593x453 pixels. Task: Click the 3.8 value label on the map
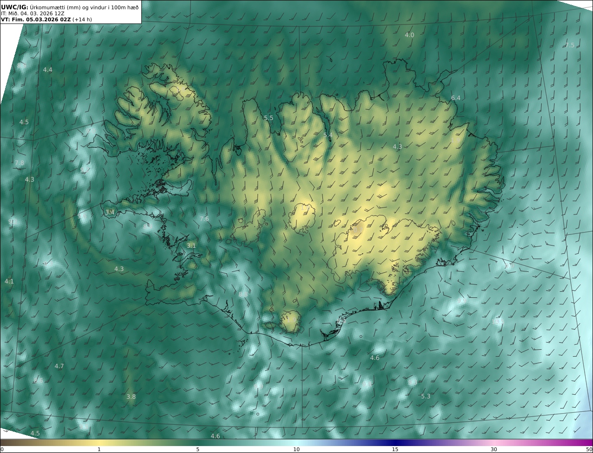[x=131, y=396]
